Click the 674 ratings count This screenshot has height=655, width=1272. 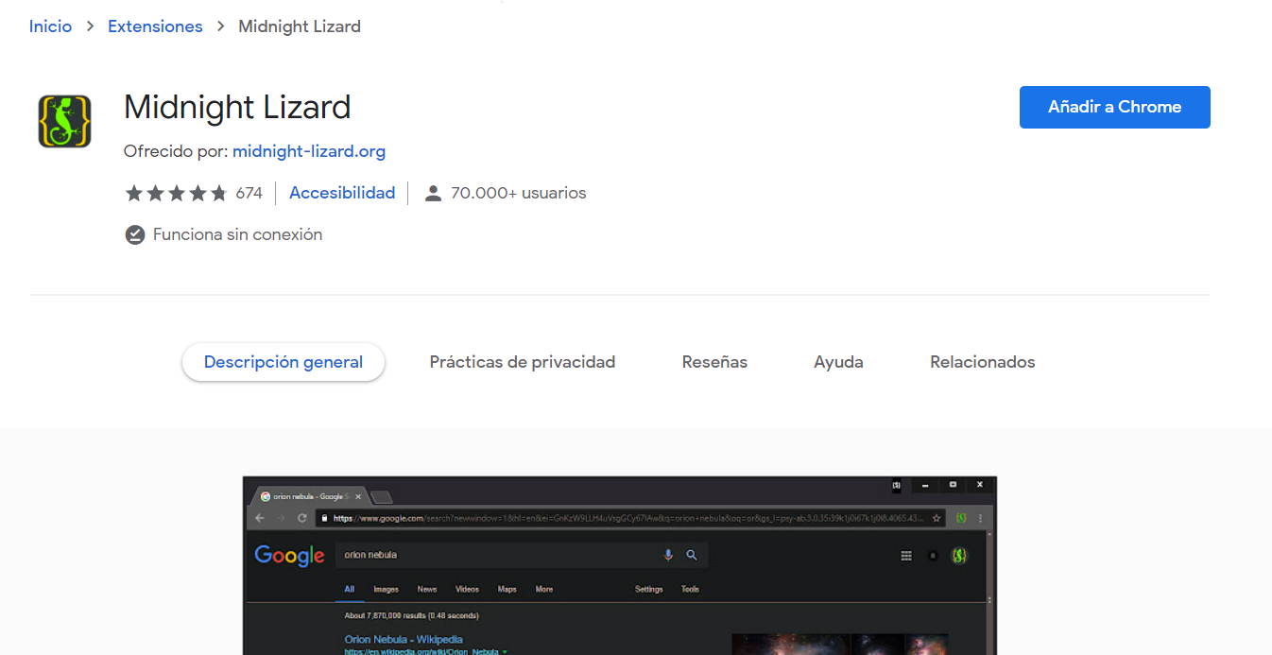(x=249, y=194)
